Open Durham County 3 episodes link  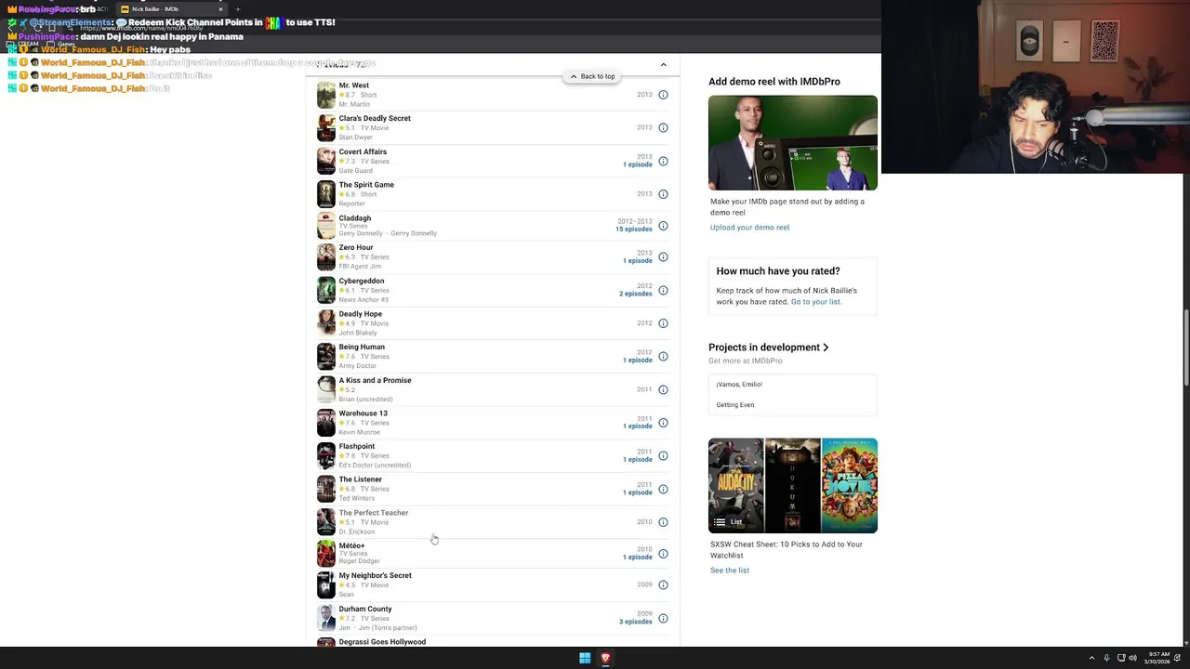pyautogui.click(x=635, y=623)
